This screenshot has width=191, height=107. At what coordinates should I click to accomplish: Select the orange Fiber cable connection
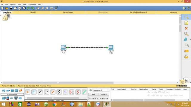[x=53, y=92]
